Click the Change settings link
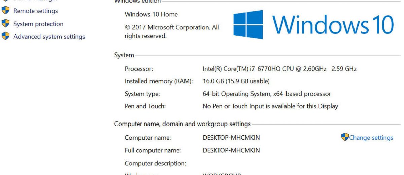 pyautogui.click(x=371, y=138)
